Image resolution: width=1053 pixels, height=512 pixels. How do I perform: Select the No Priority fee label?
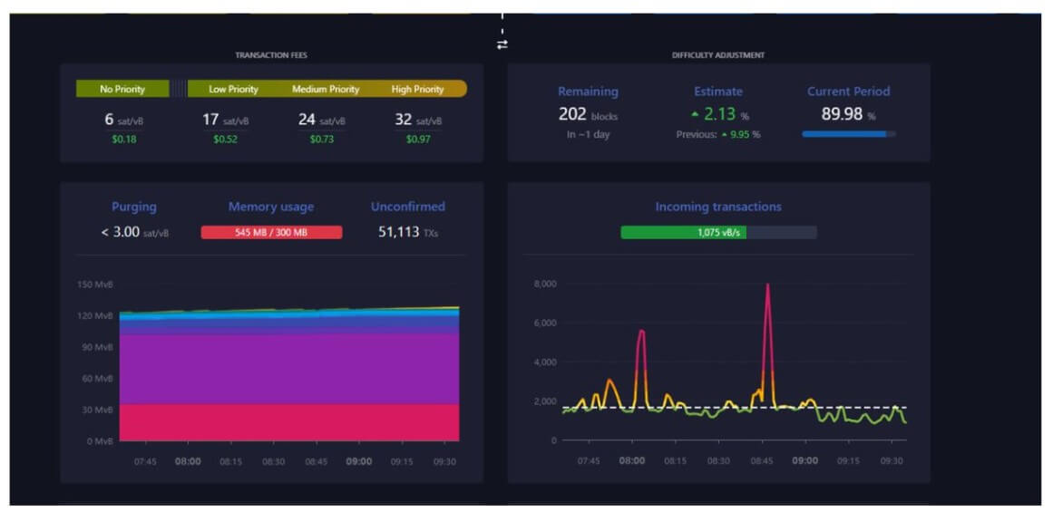pos(122,89)
